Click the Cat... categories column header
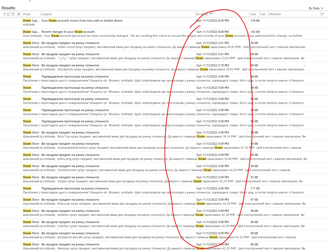This screenshot has width=328, height=251. tap(263, 14)
